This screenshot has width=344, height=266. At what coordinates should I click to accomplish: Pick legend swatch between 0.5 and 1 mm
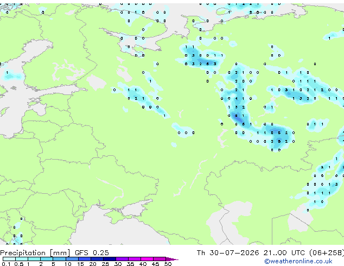pos(22,259)
